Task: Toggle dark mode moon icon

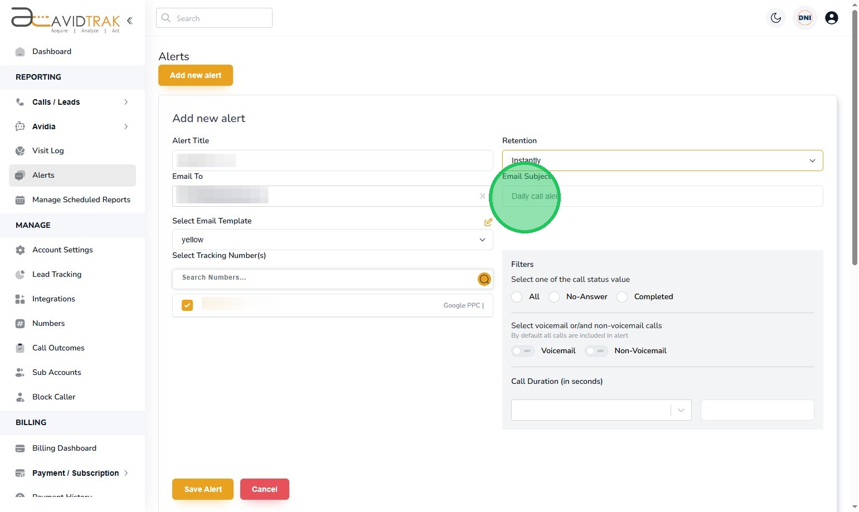Action: [776, 18]
